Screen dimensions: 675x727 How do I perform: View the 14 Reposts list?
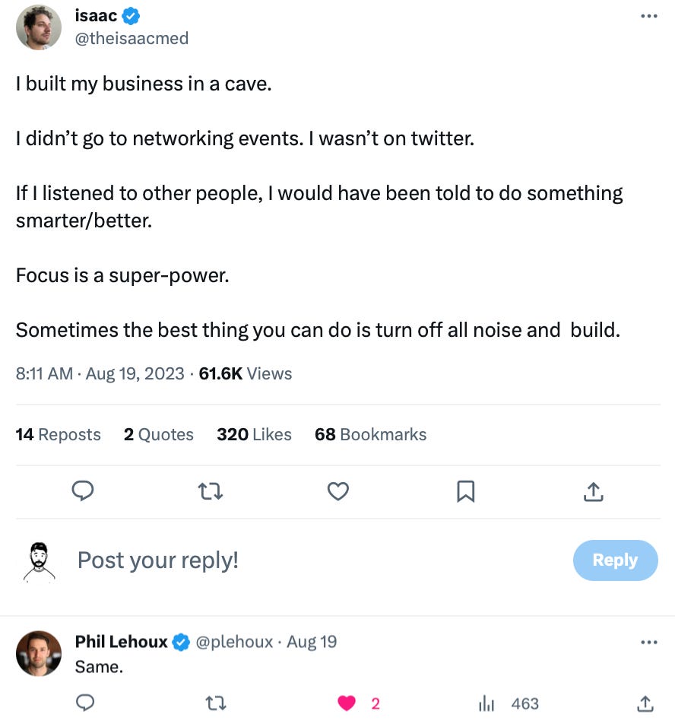[58, 434]
